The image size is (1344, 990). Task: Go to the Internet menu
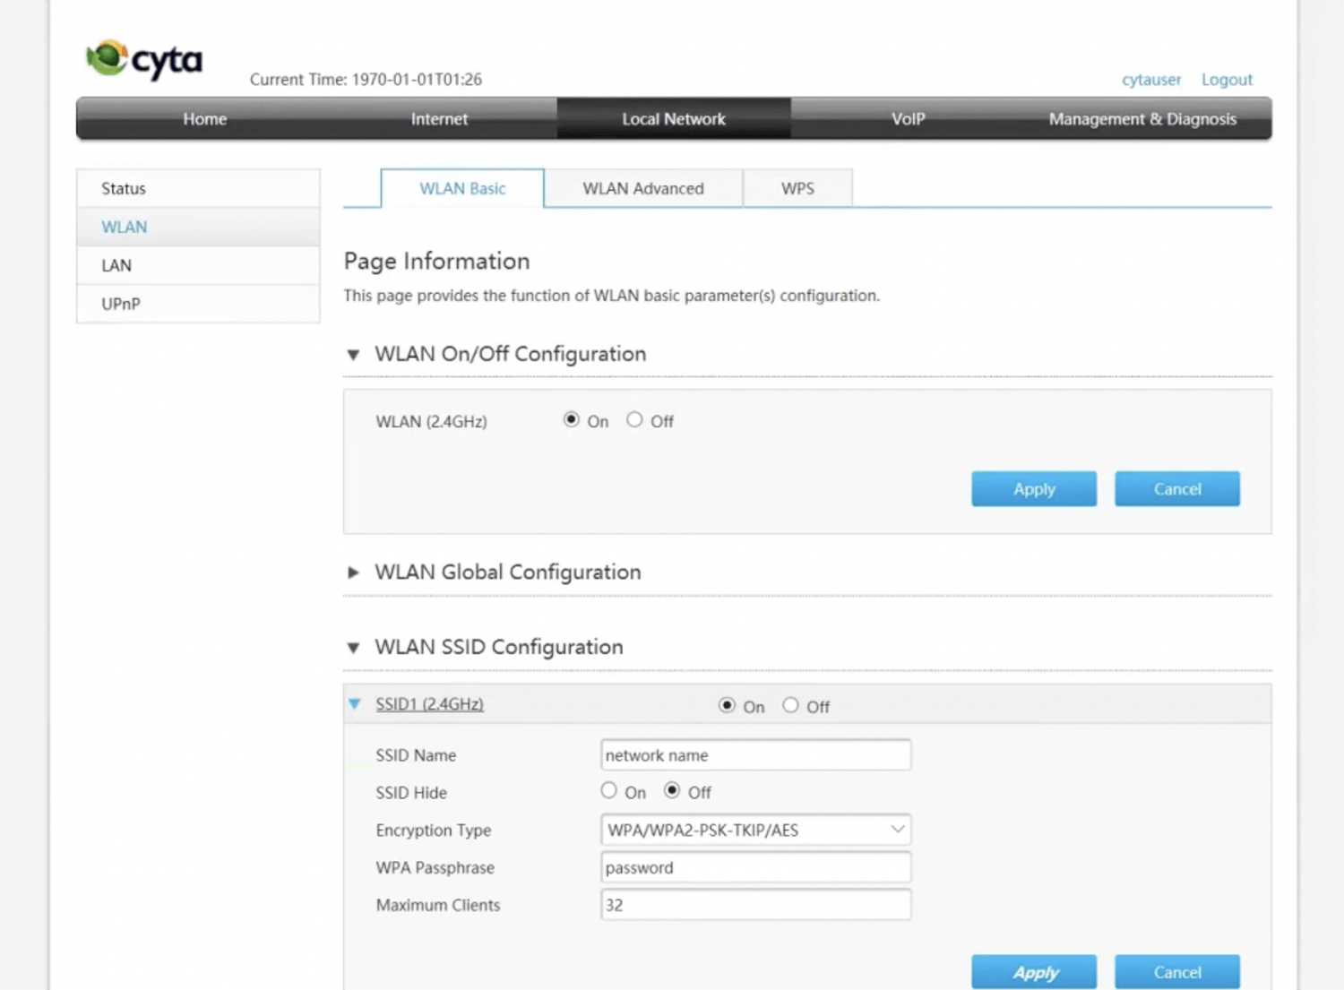coord(439,119)
